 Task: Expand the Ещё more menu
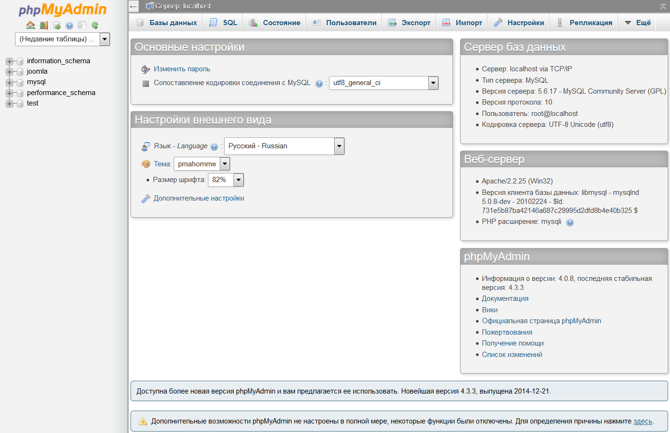pyautogui.click(x=637, y=22)
